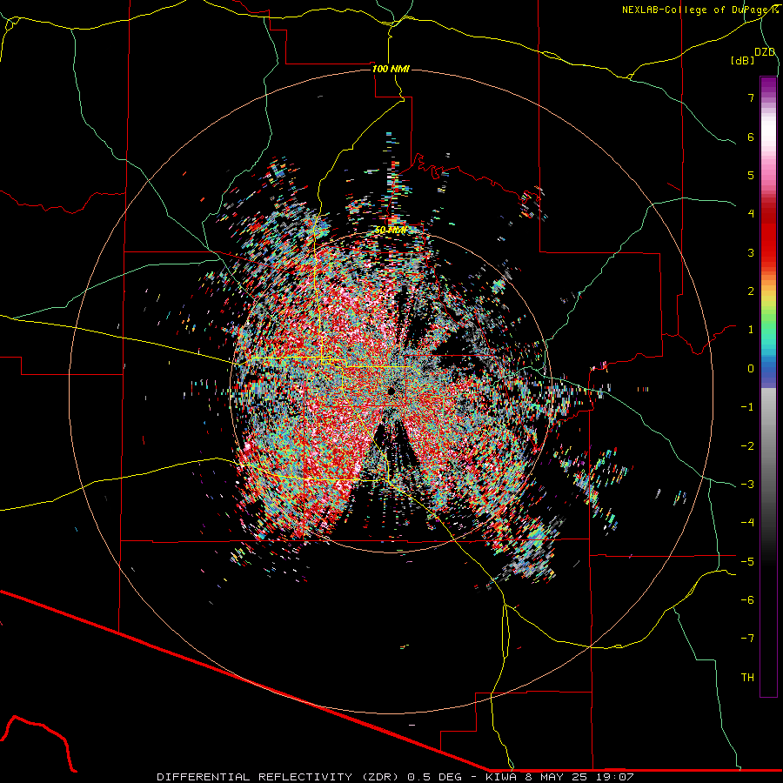The height and width of the screenshot is (783, 783).
Task: Click the DZD label above the color scale
Action: pos(765,52)
